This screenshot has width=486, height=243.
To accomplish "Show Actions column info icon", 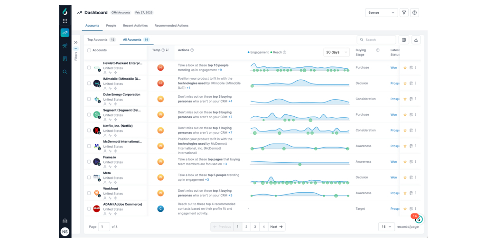I will pyautogui.click(x=192, y=50).
